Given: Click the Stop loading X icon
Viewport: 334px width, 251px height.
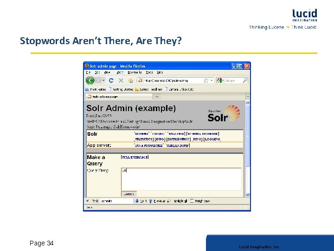Looking at the screenshot, I should point(121,80).
